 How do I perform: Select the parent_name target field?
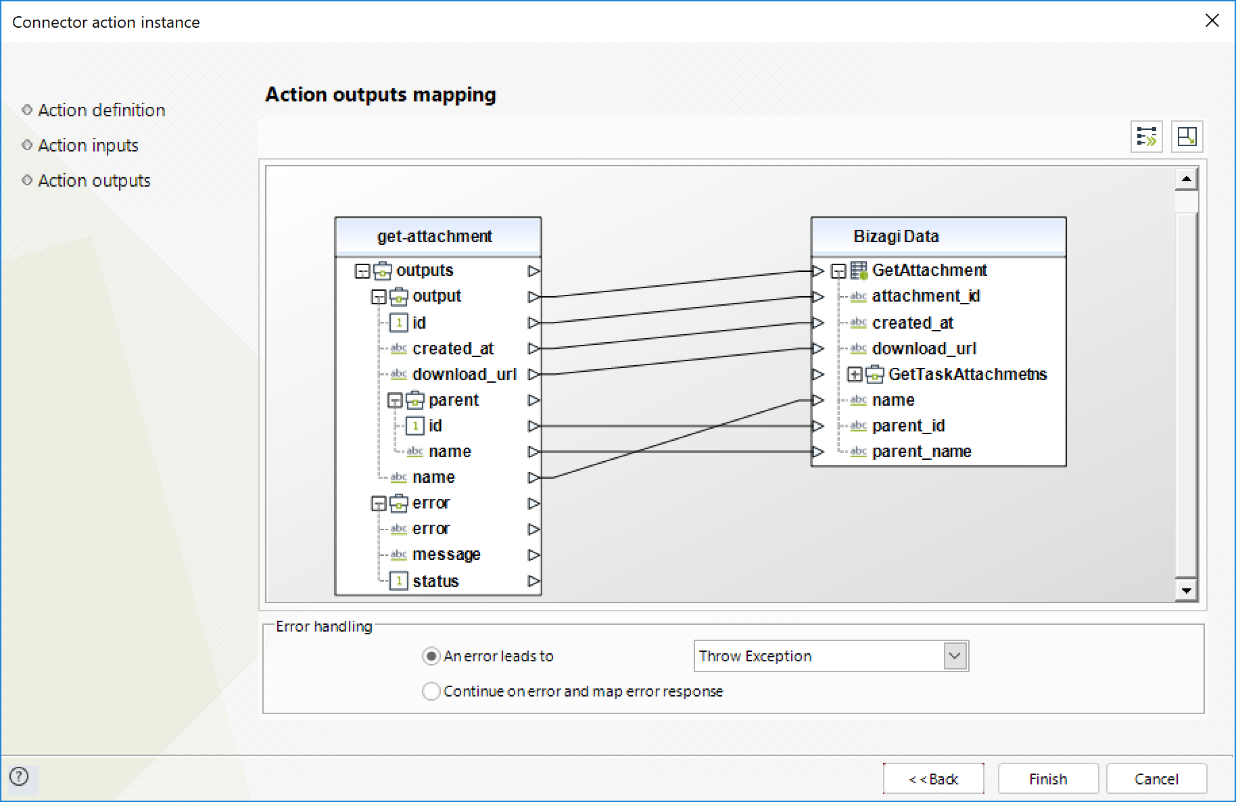922,451
